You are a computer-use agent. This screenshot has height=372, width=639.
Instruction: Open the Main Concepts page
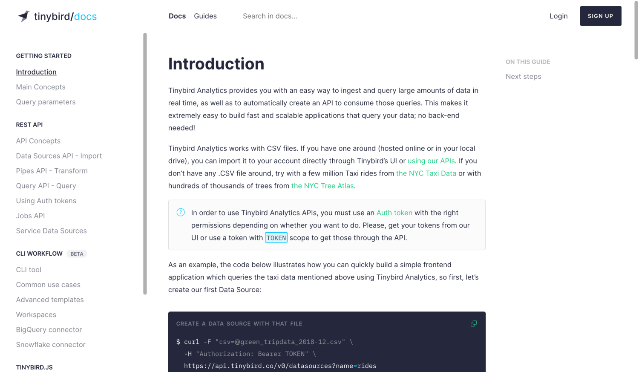pyautogui.click(x=40, y=87)
